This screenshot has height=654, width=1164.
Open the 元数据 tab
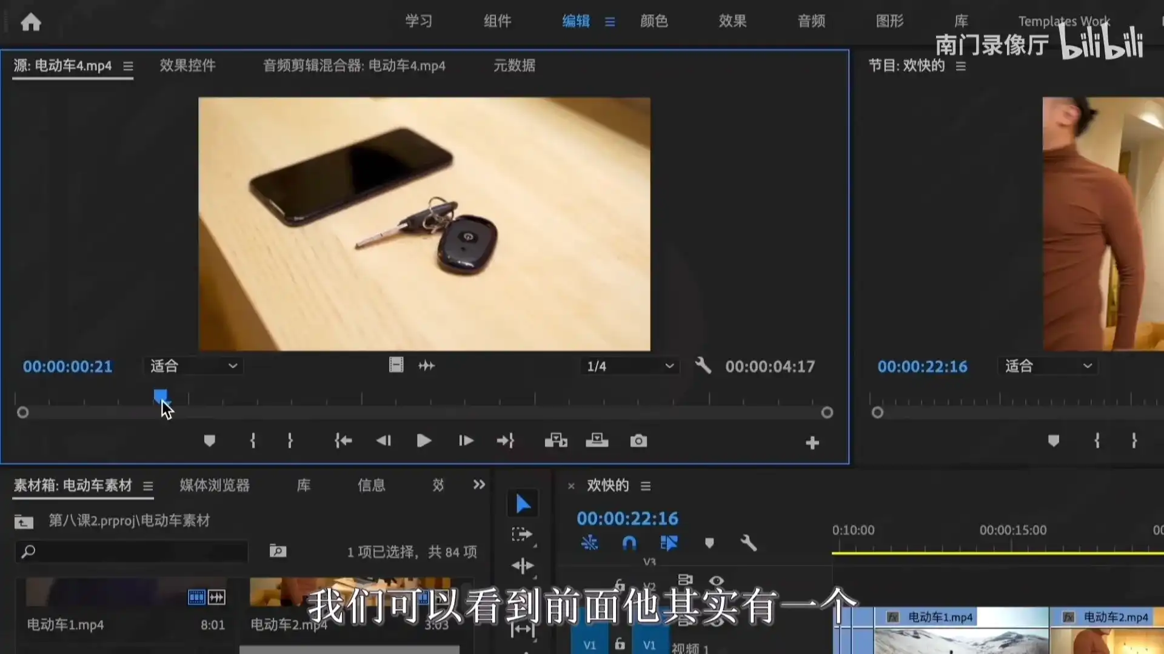(x=514, y=65)
